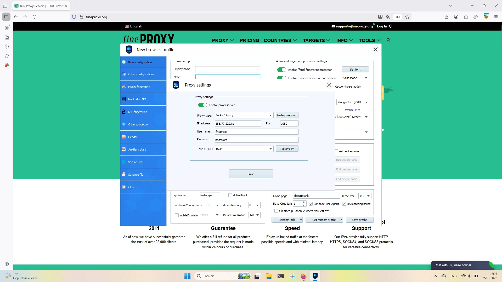Click the IP address input field
The height and width of the screenshot is (282, 502).
238,124
